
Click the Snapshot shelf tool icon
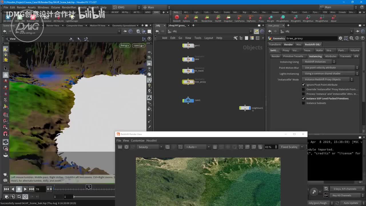(228, 18)
